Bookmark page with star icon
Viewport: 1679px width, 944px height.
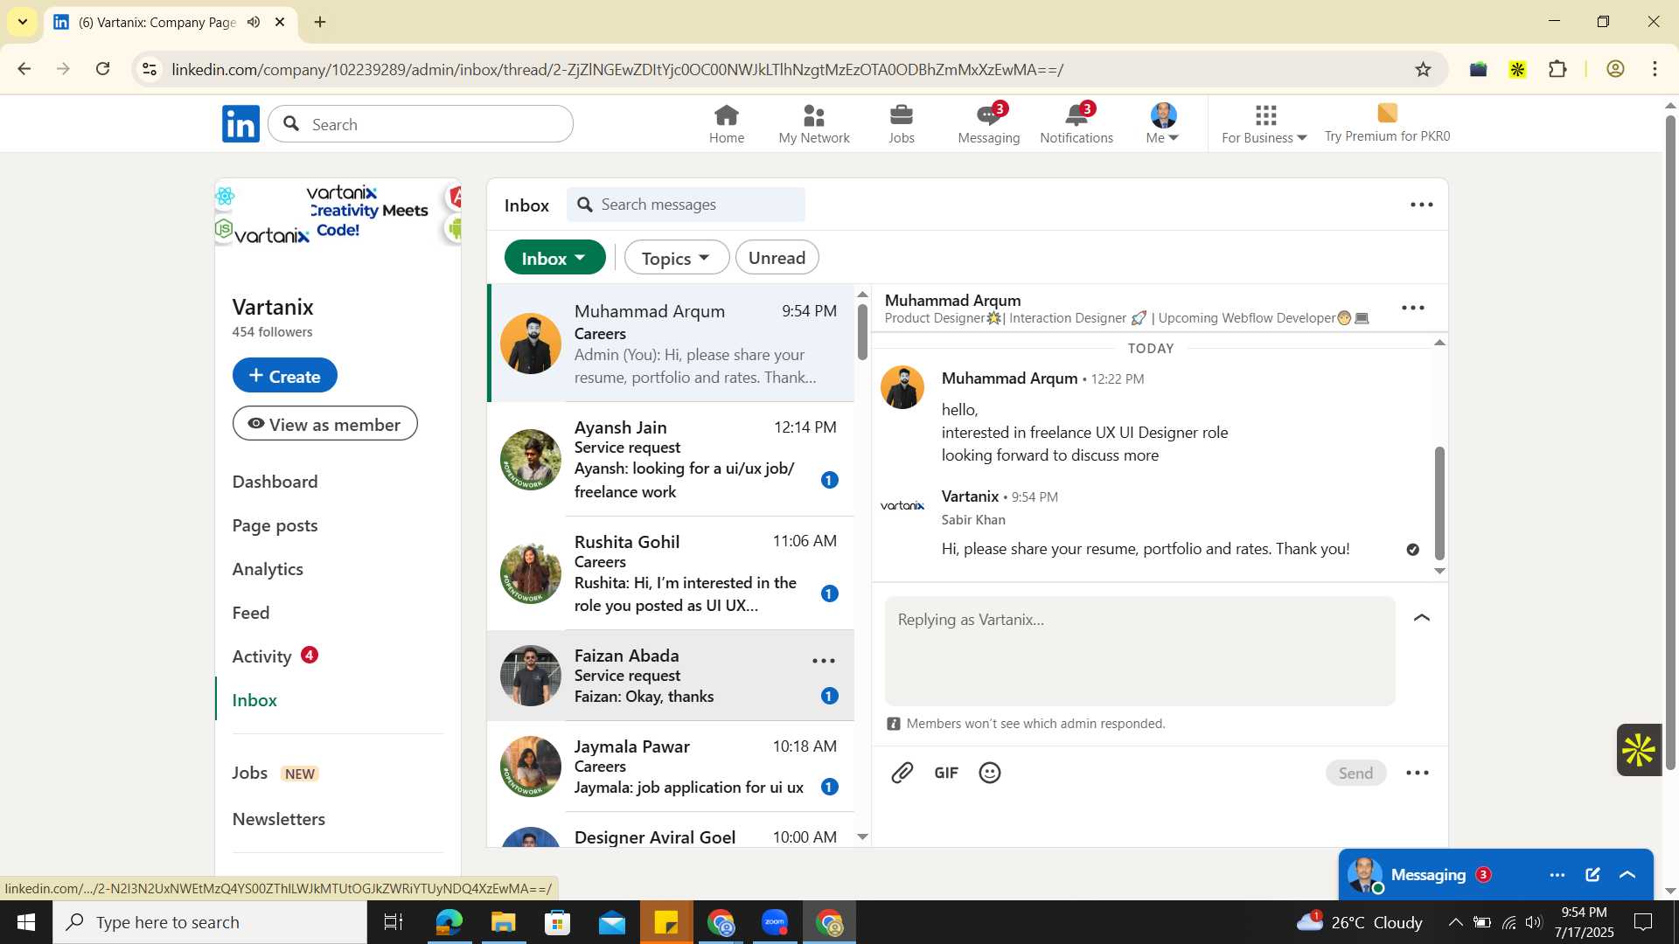[x=1424, y=69]
